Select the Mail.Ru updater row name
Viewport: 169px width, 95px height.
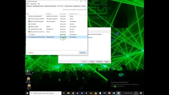click(x=35, y=27)
